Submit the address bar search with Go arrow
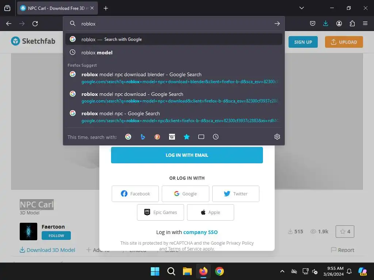This screenshot has height=280, width=374. click(277, 24)
